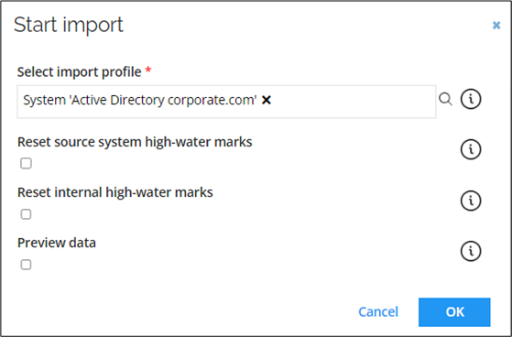Show info for Reset internal high-water marks
Viewport: 512px width, 337px height.
pyautogui.click(x=471, y=201)
